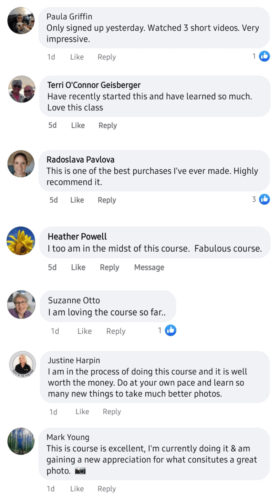Reply to Paula Griffin's comment

(107, 57)
